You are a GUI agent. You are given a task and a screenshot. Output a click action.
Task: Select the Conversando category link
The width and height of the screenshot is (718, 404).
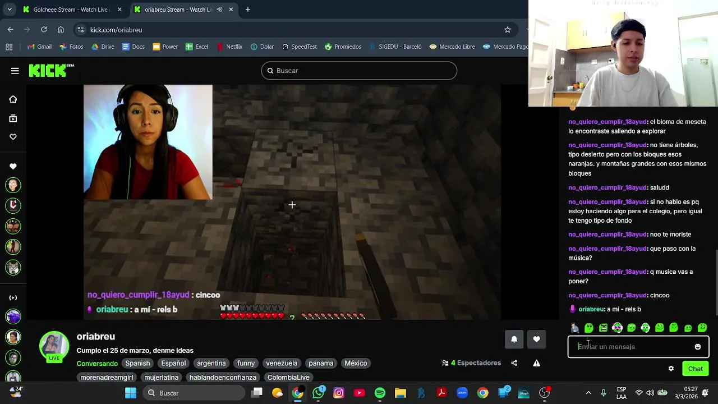pyautogui.click(x=97, y=363)
